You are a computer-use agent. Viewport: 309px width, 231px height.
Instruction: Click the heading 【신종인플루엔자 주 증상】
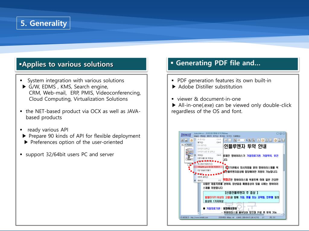[241, 193]
